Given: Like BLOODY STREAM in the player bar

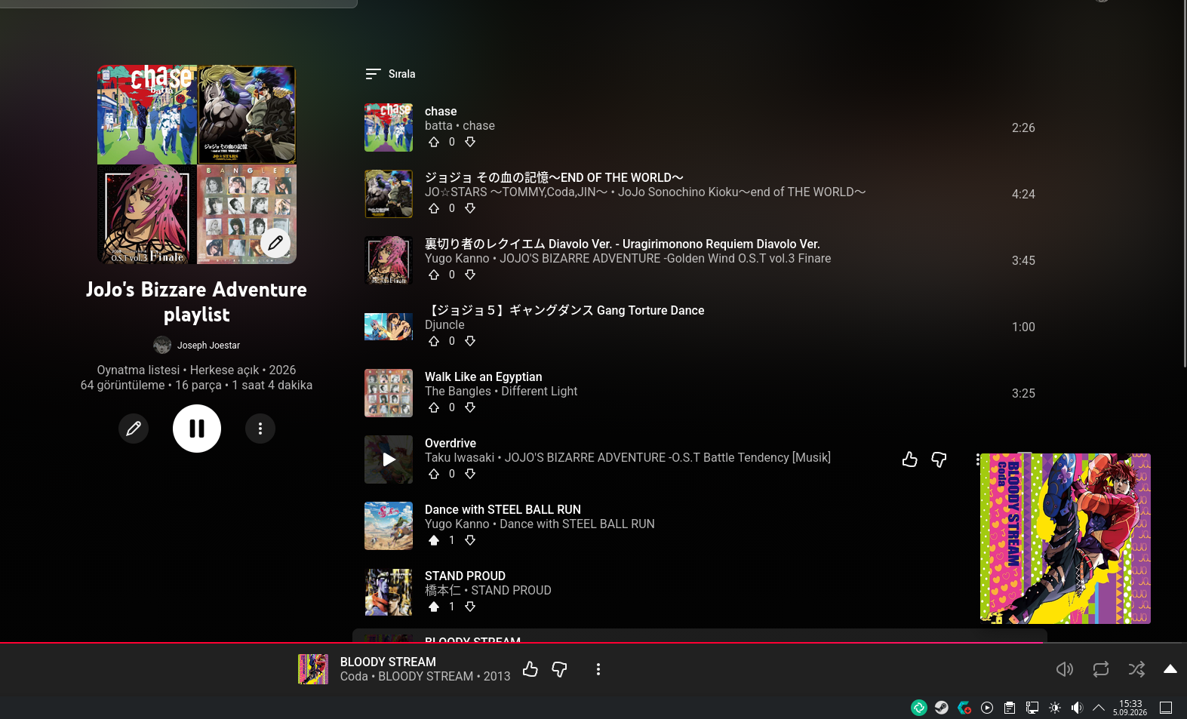Looking at the screenshot, I should pos(530,669).
